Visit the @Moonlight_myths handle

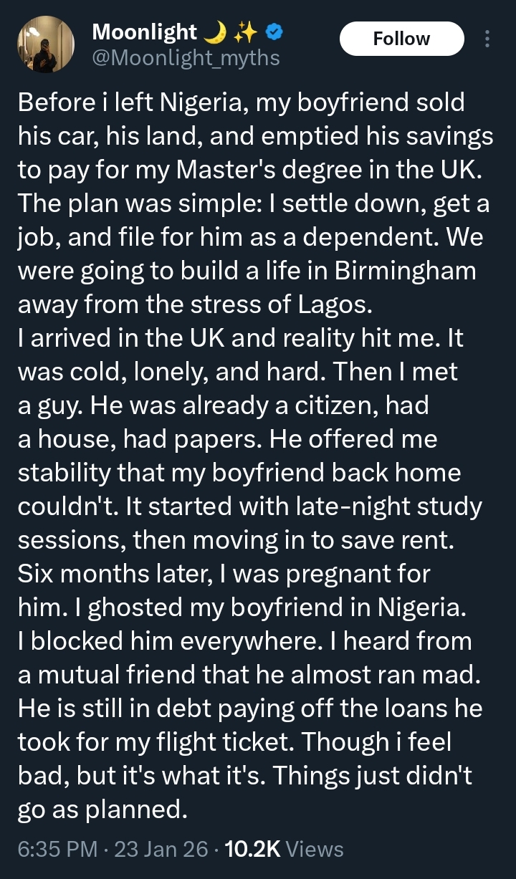coord(186,57)
